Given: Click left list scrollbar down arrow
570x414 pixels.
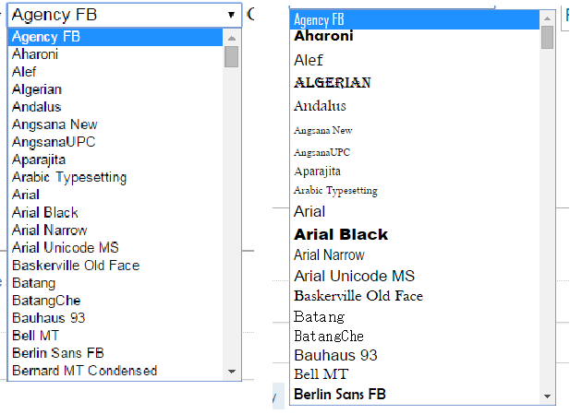Looking at the screenshot, I should tap(232, 371).
